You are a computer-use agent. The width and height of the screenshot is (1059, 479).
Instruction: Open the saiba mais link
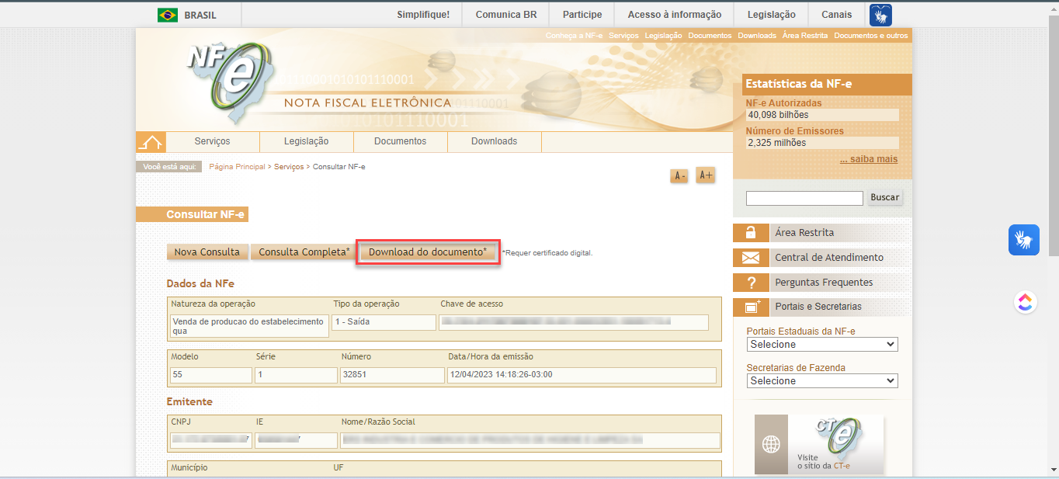pyautogui.click(x=869, y=159)
